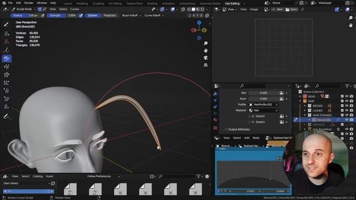The image size is (356, 200).
Task: Toggle radius pressure sensitivity icon
Action: [43, 16]
